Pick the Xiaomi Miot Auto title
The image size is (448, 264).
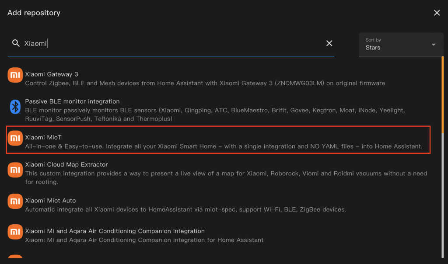point(50,200)
